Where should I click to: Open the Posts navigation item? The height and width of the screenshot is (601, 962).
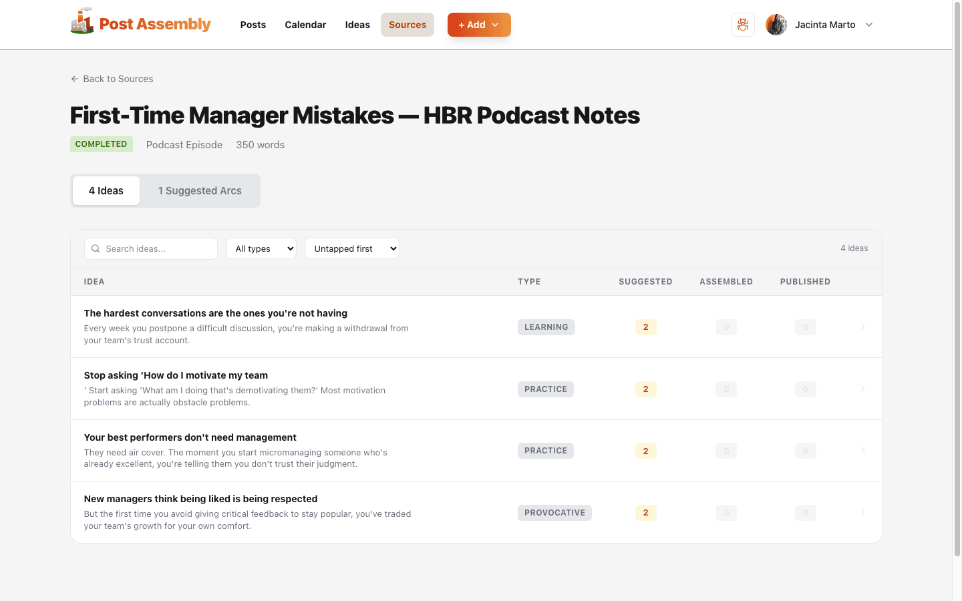point(253,25)
